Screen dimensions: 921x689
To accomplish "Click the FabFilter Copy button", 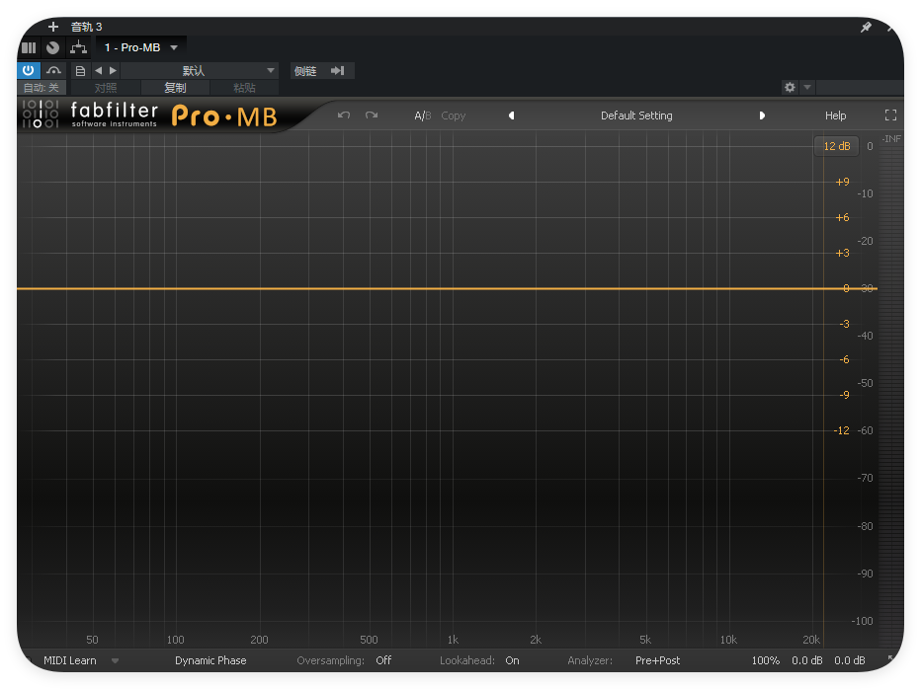I will [453, 115].
